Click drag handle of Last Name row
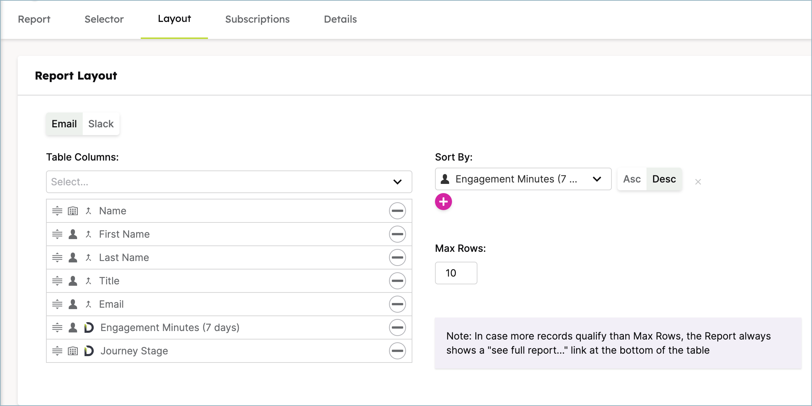The height and width of the screenshot is (406, 812). 57,257
